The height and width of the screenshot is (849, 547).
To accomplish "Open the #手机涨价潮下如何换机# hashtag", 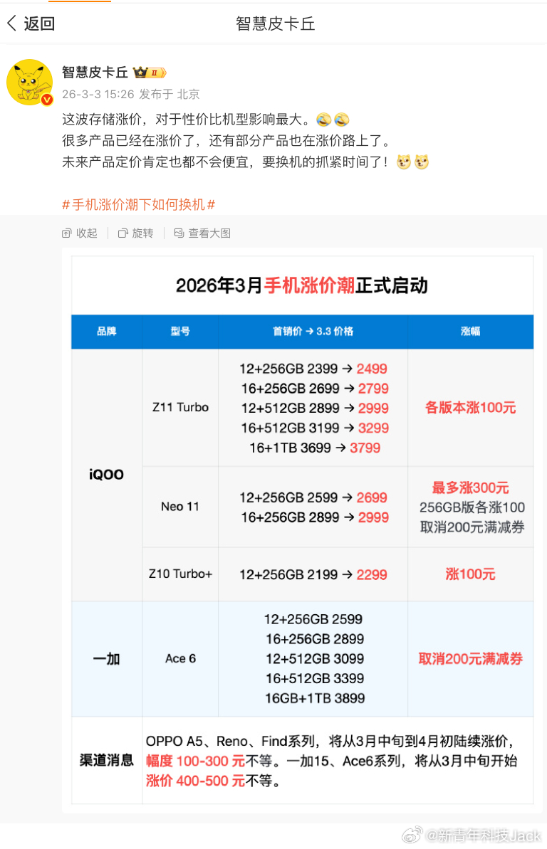I will [139, 205].
